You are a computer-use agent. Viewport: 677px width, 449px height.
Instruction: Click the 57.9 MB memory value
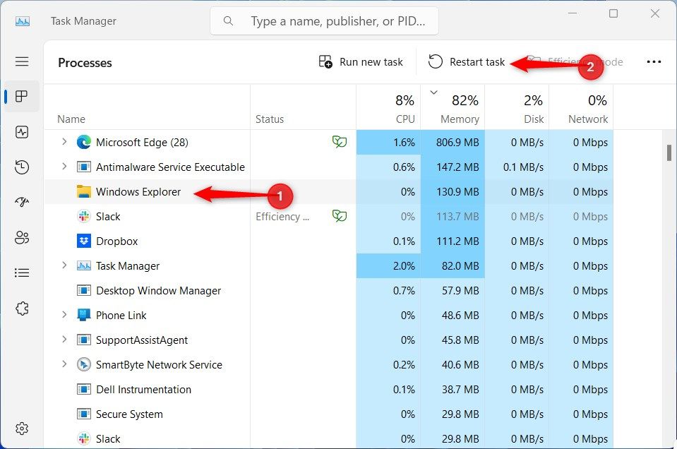[x=460, y=291]
